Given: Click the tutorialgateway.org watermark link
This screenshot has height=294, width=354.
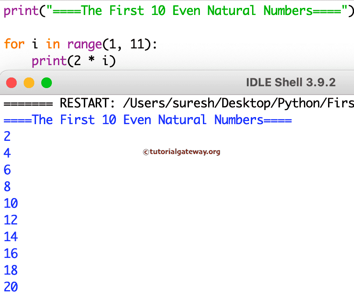Looking at the screenshot, I should click(x=181, y=151).
